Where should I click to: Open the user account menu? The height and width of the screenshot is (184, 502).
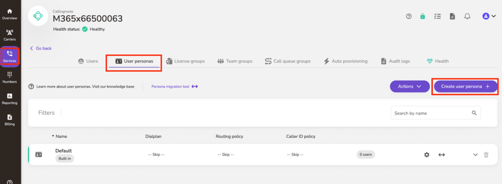click(x=489, y=16)
